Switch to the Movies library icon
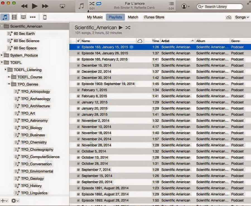The width and height of the screenshot is (251, 206). coord(14,17)
